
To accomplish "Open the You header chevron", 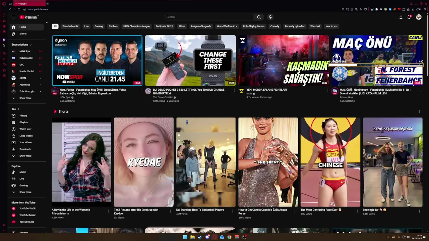I will pos(19,109).
